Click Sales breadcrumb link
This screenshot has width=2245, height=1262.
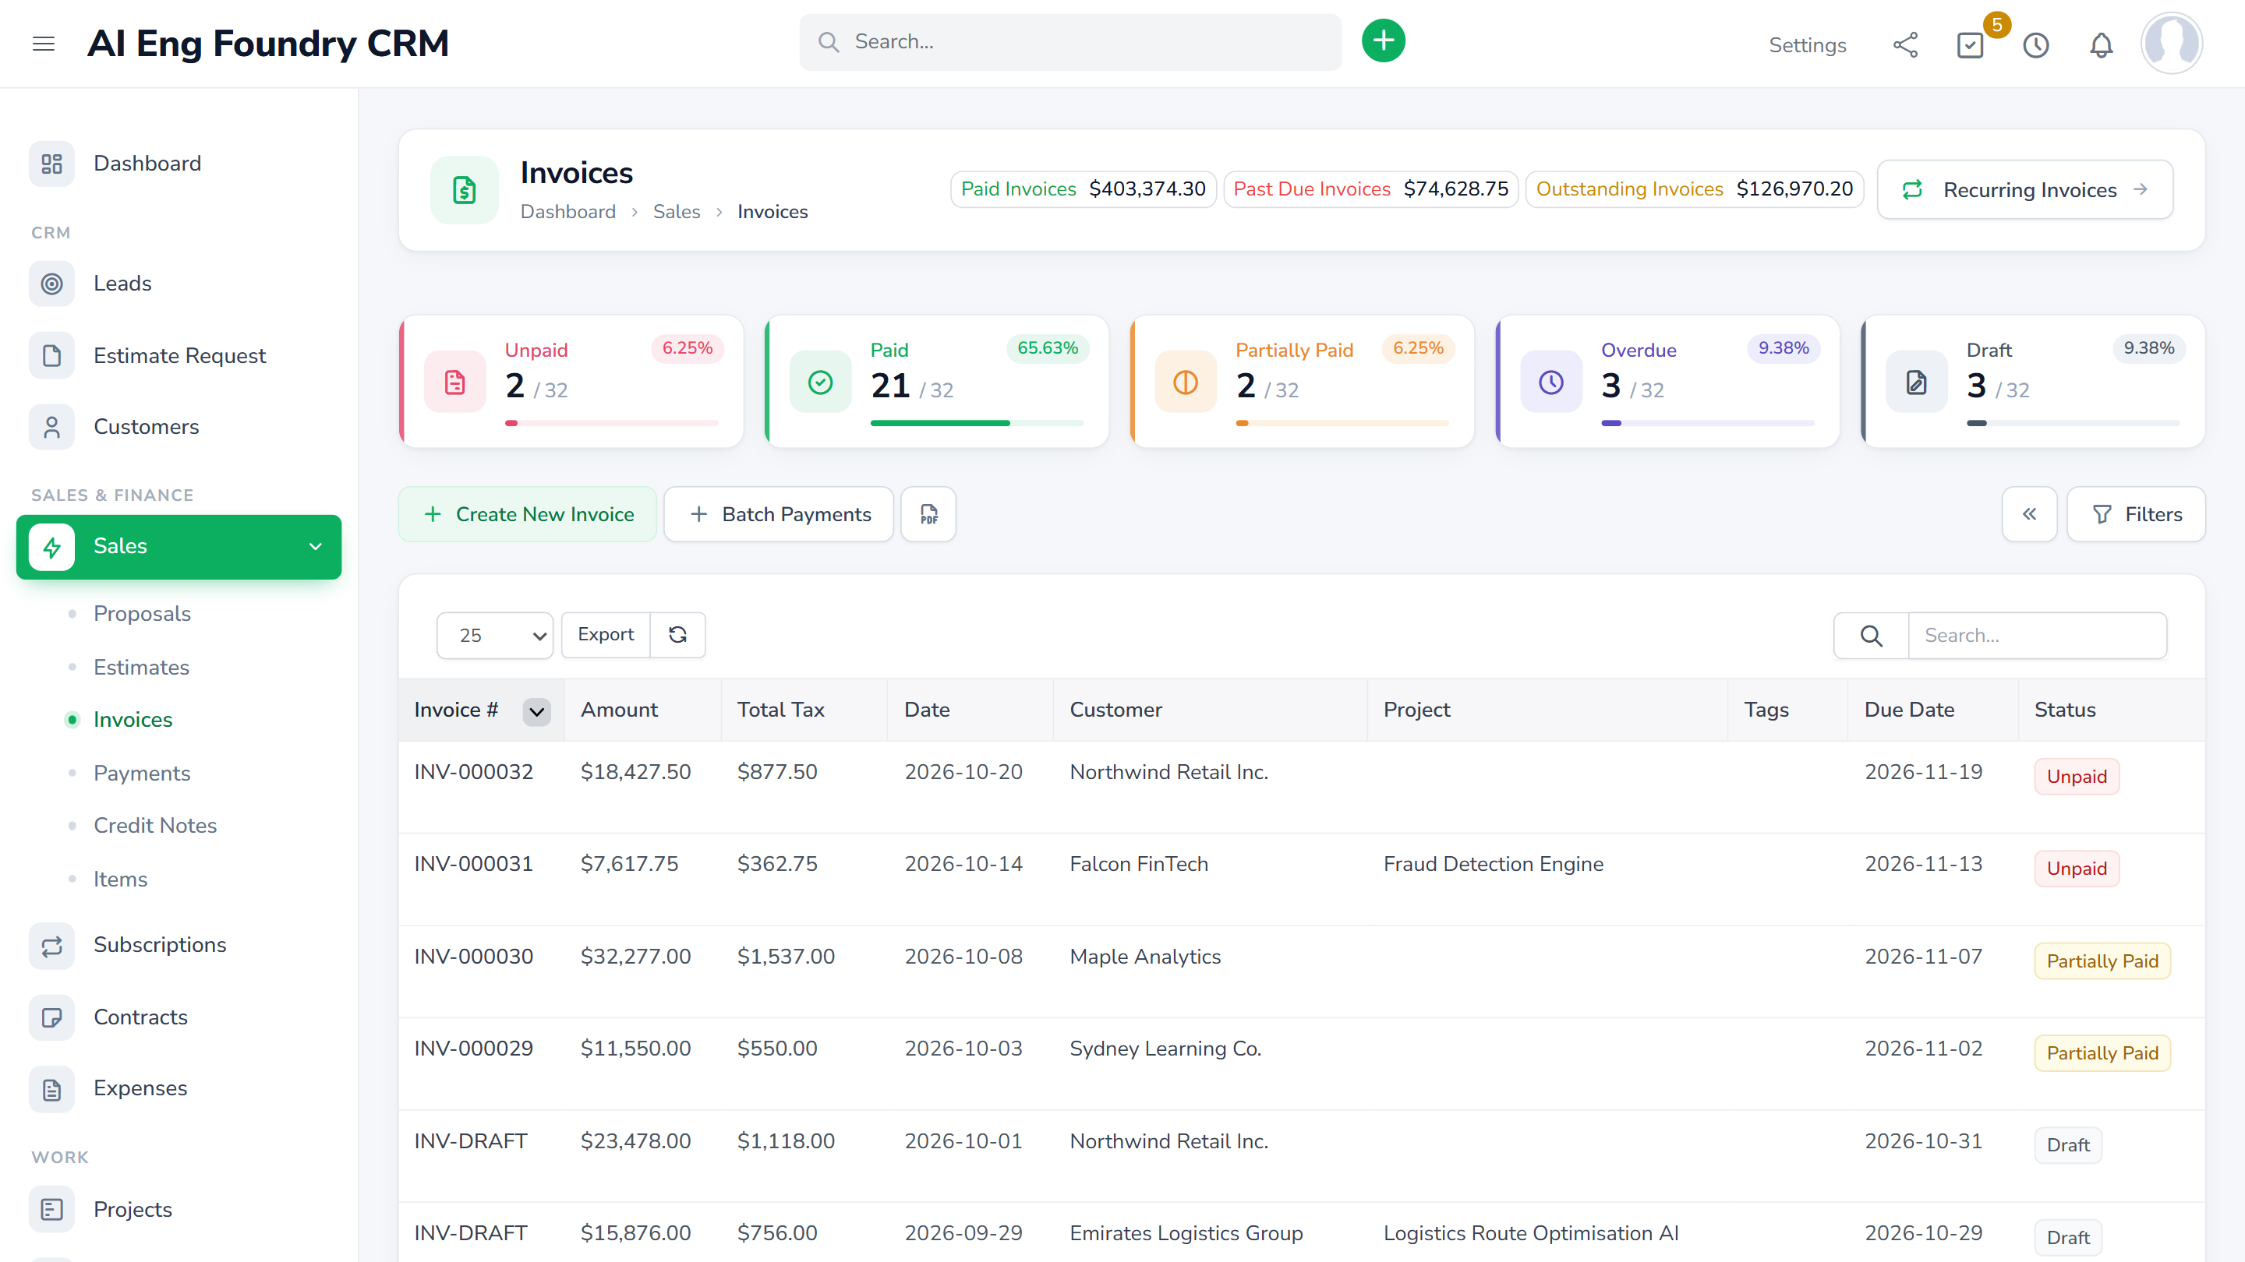pyautogui.click(x=677, y=212)
